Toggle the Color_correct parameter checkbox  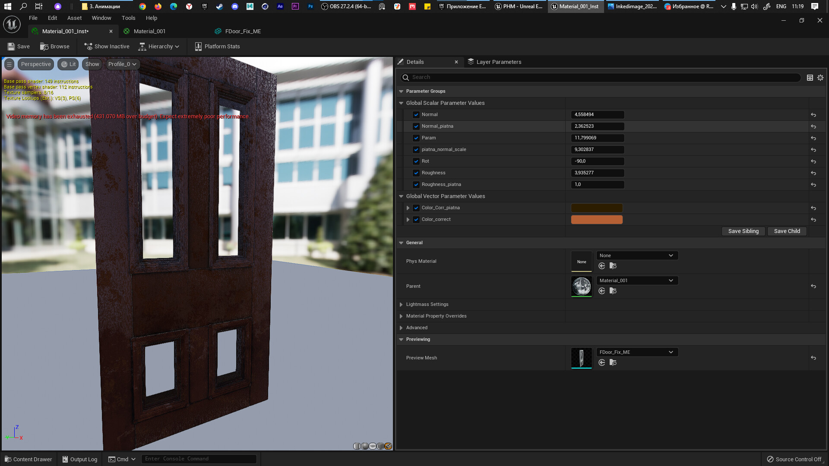coord(416,220)
